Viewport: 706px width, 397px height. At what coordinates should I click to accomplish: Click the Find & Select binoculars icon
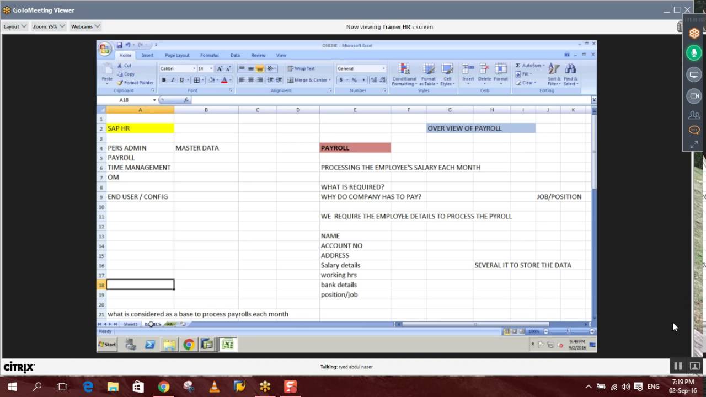tap(571, 69)
